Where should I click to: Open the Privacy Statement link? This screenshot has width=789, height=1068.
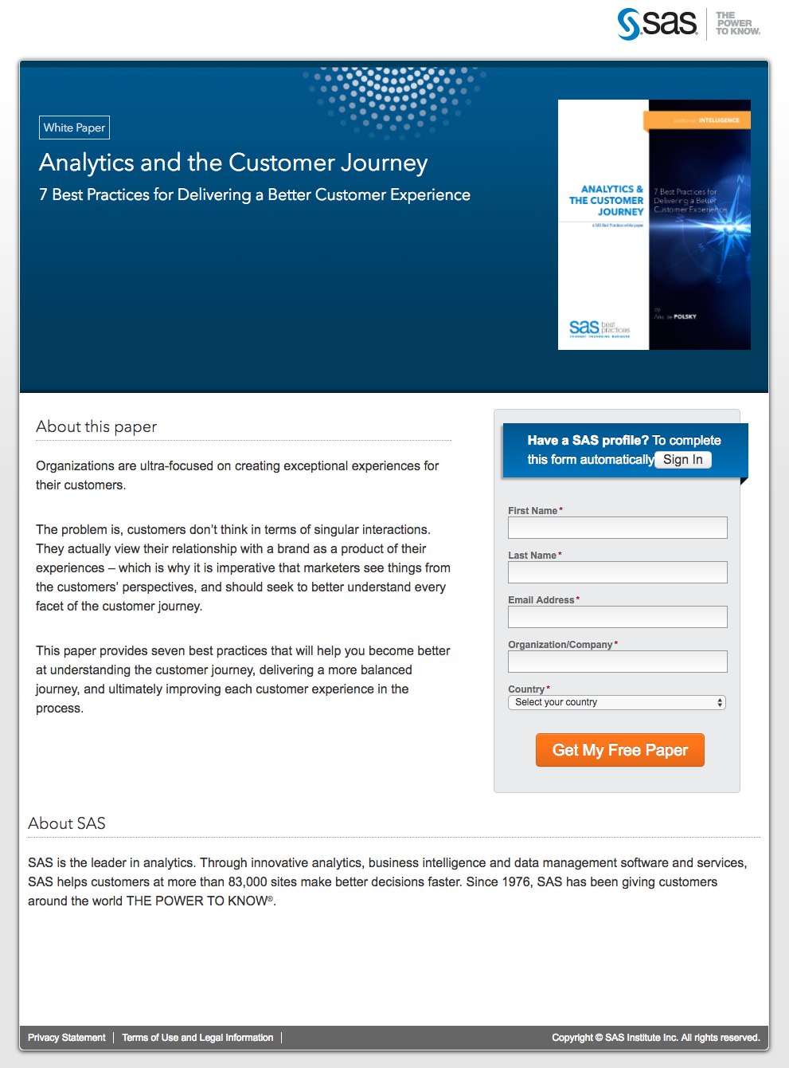click(x=67, y=1038)
